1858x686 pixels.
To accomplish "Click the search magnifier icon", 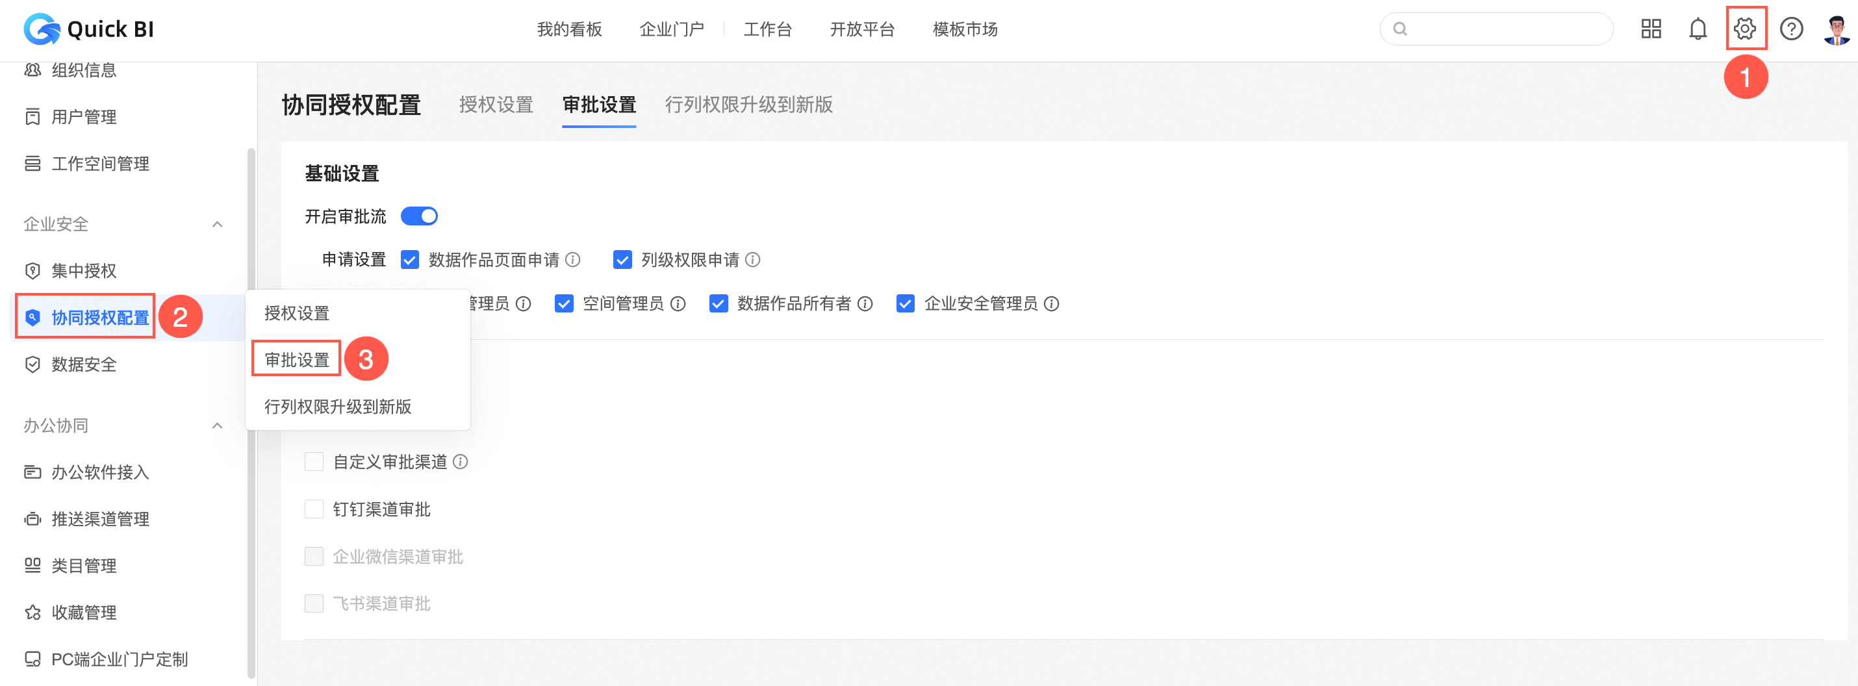I will click(1400, 29).
